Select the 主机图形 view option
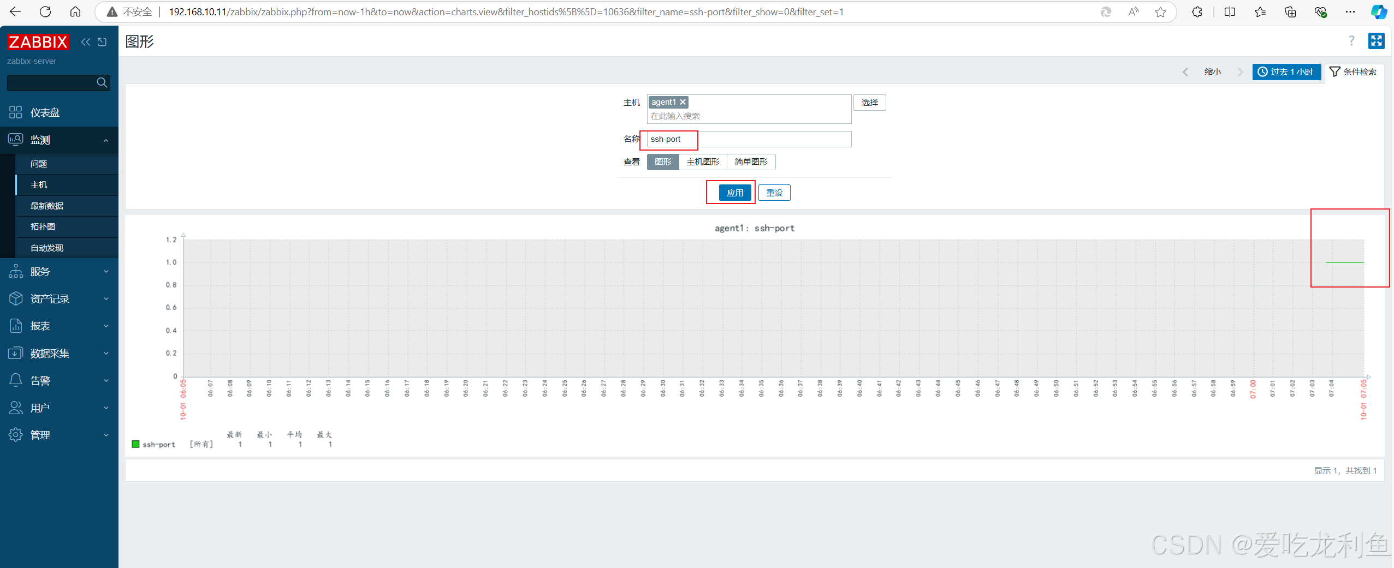1394x568 pixels. (703, 162)
